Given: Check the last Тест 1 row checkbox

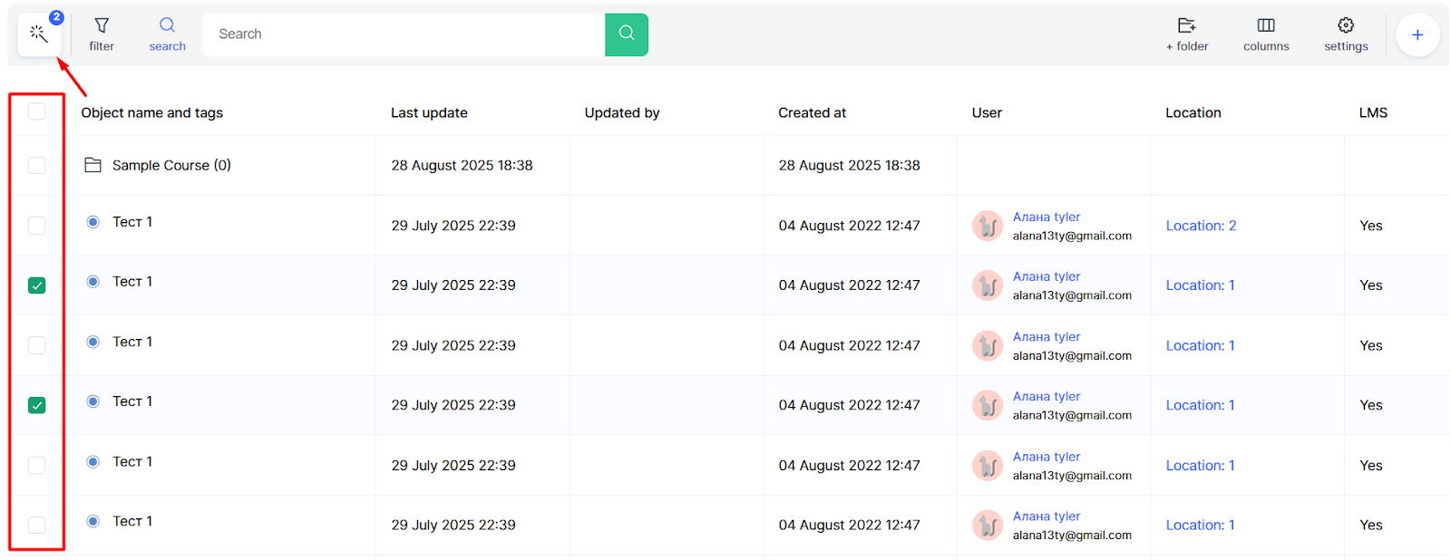Looking at the screenshot, I should click(36, 525).
